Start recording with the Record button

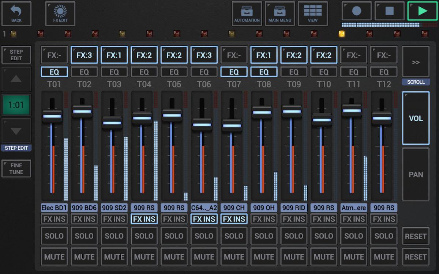point(357,11)
